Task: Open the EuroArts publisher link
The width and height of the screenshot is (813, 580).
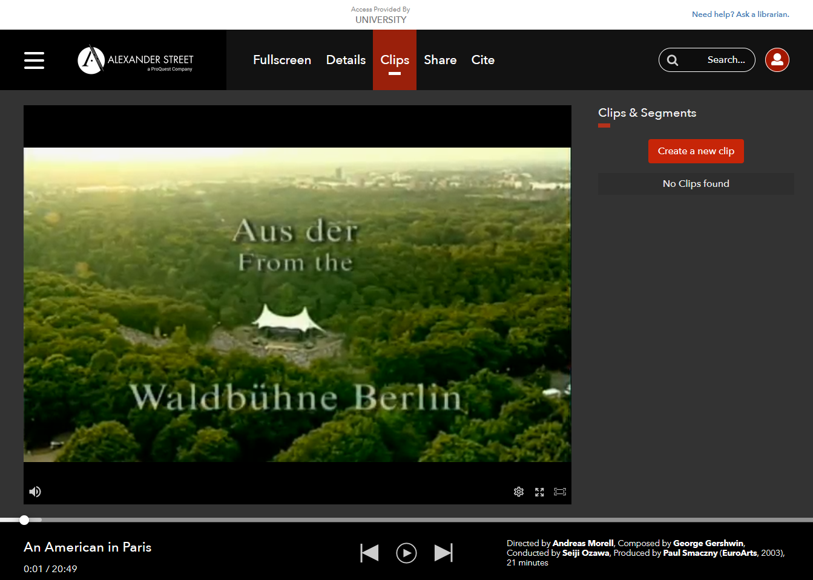Action: point(740,553)
